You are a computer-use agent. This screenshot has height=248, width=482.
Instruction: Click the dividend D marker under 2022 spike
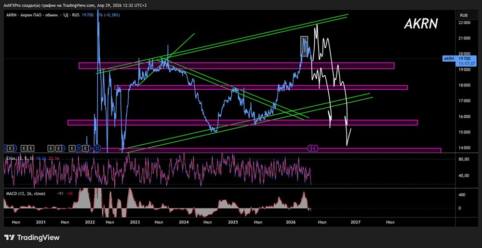98,149
